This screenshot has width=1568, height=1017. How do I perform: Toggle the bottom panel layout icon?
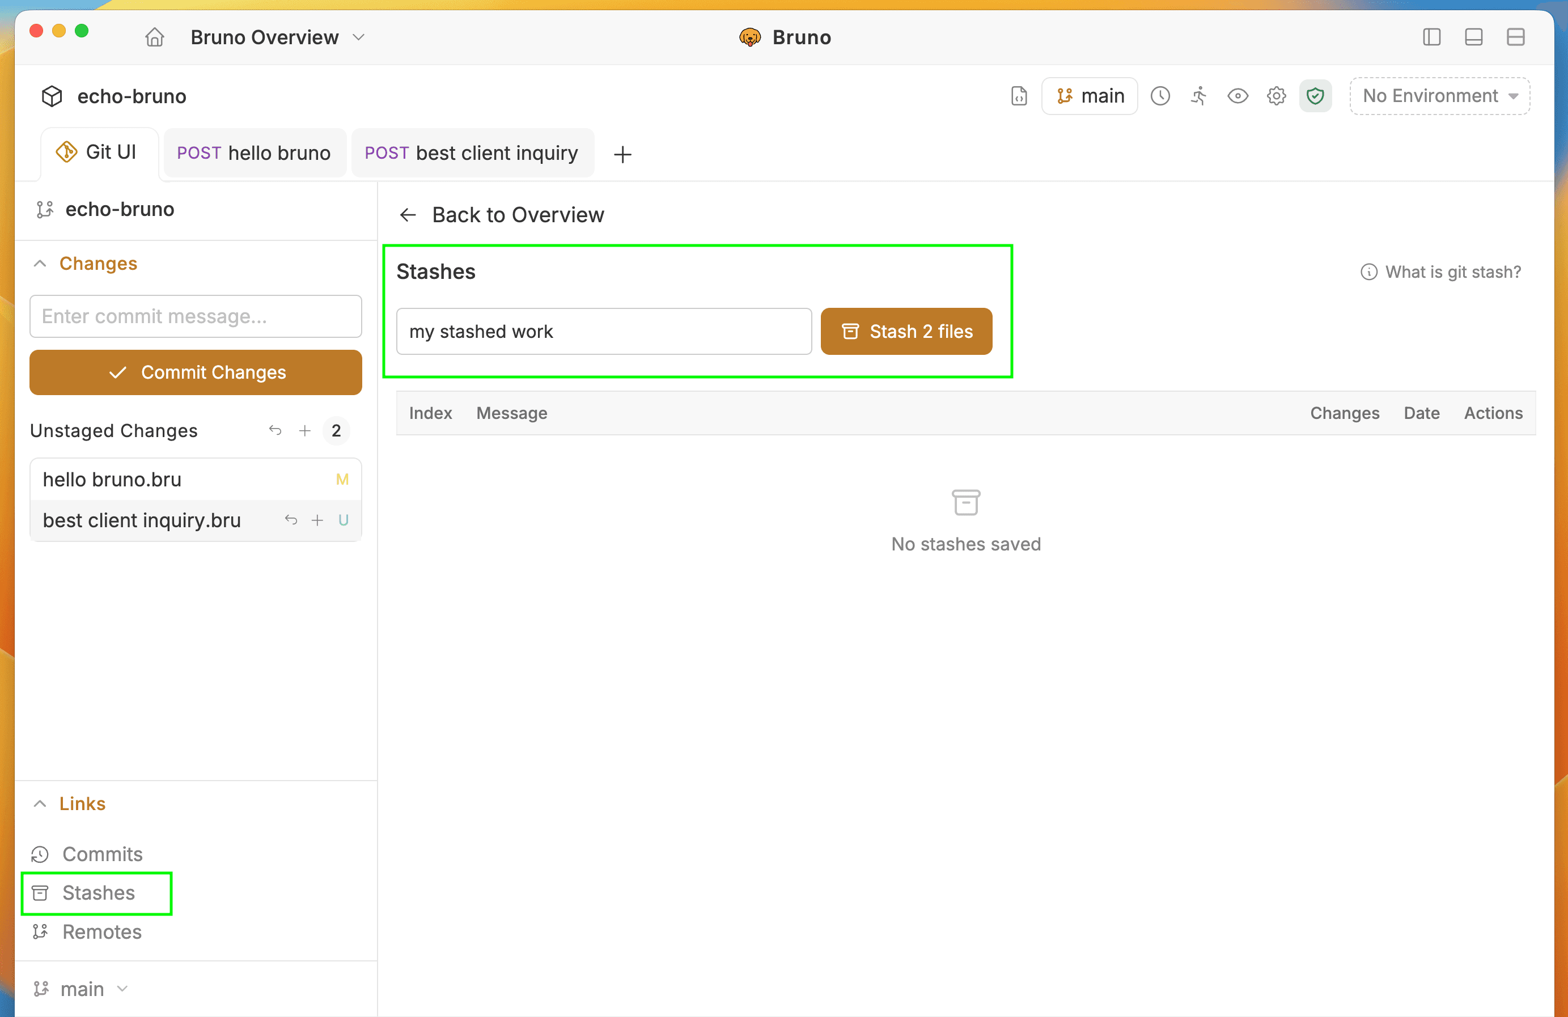(x=1473, y=37)
